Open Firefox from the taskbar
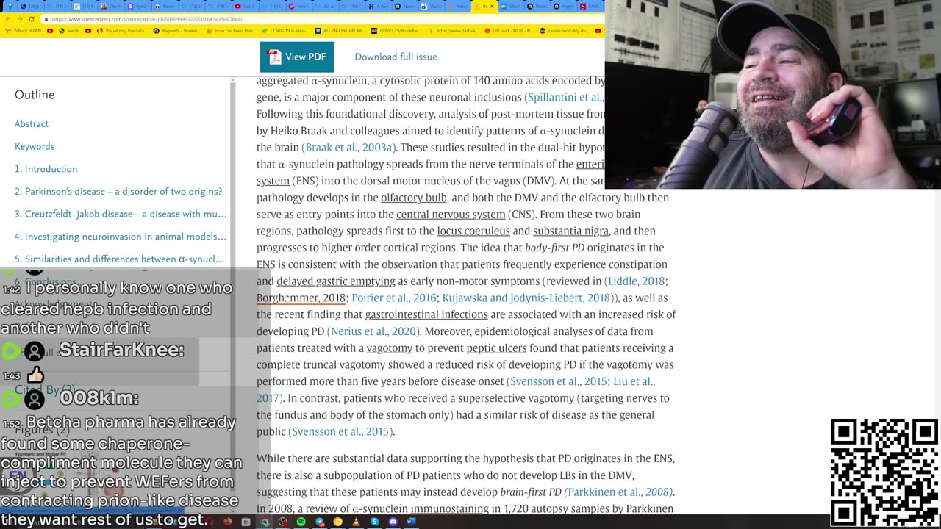Image resolution: width=941 pixels, height=529 pixels. (227, 522)
